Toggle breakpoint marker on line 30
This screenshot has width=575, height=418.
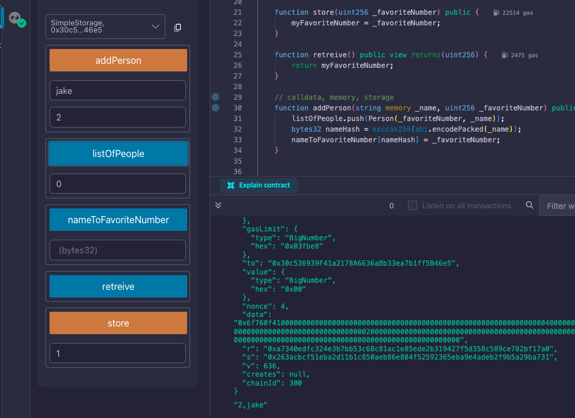point(215,107)
